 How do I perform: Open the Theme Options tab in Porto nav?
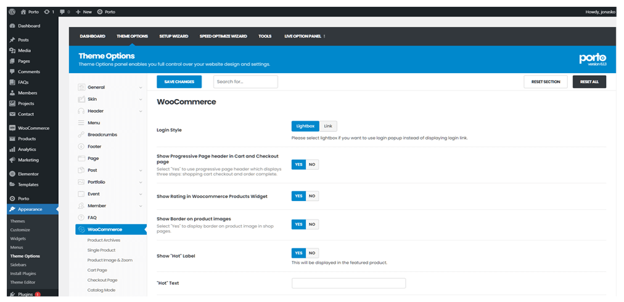132,36
